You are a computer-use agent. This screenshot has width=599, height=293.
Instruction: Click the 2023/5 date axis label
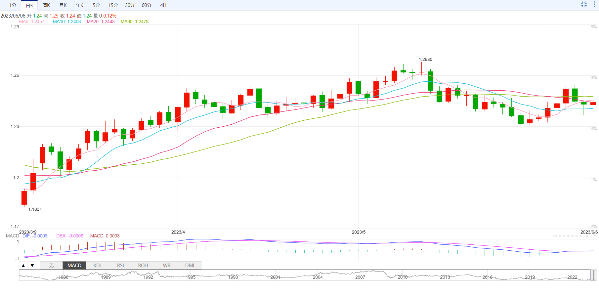click(x=359, y=232)
